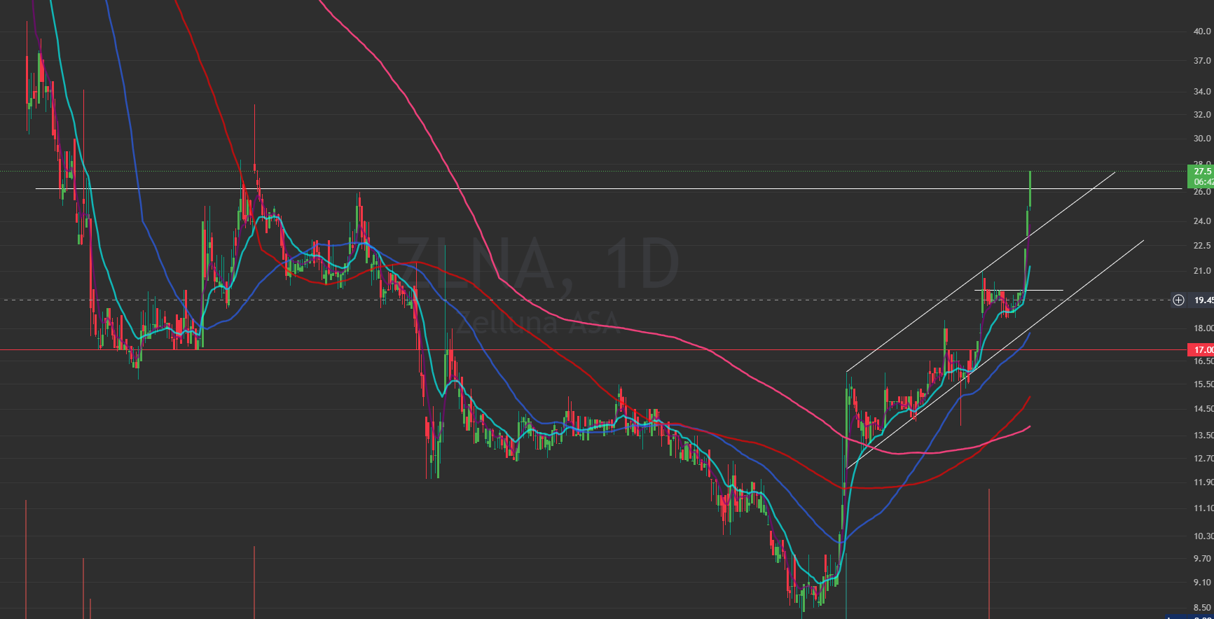Click the dark blue label at bottom-right corner
Image resolution: width=1214 pixels, height=619 pixels.
(1189, 617)
